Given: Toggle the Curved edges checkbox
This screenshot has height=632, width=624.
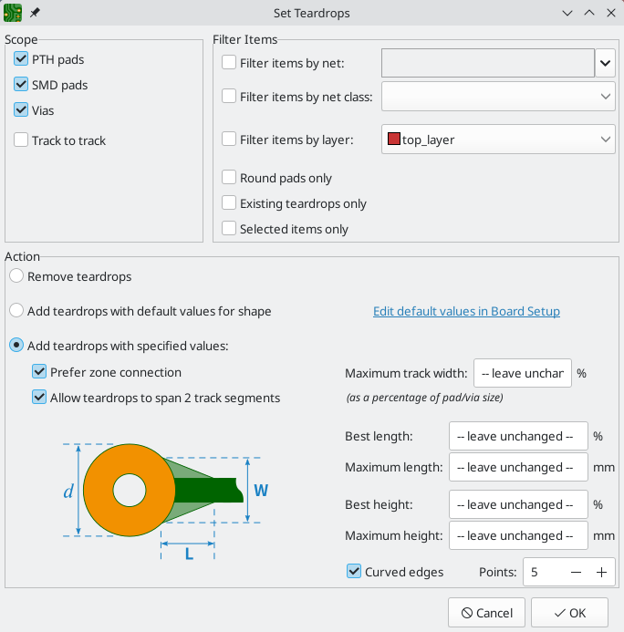Looking at the screenshot, I should 355,572.
